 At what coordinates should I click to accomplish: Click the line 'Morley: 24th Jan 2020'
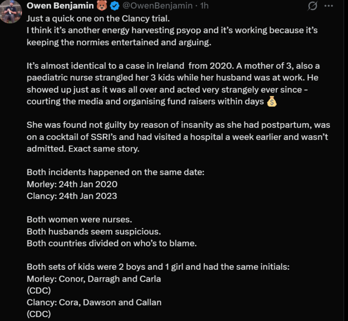tap(72, 184)
